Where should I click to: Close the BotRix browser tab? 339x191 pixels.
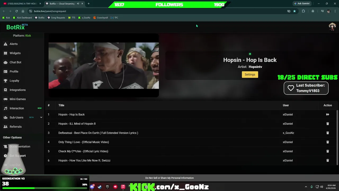coord(82,4)
